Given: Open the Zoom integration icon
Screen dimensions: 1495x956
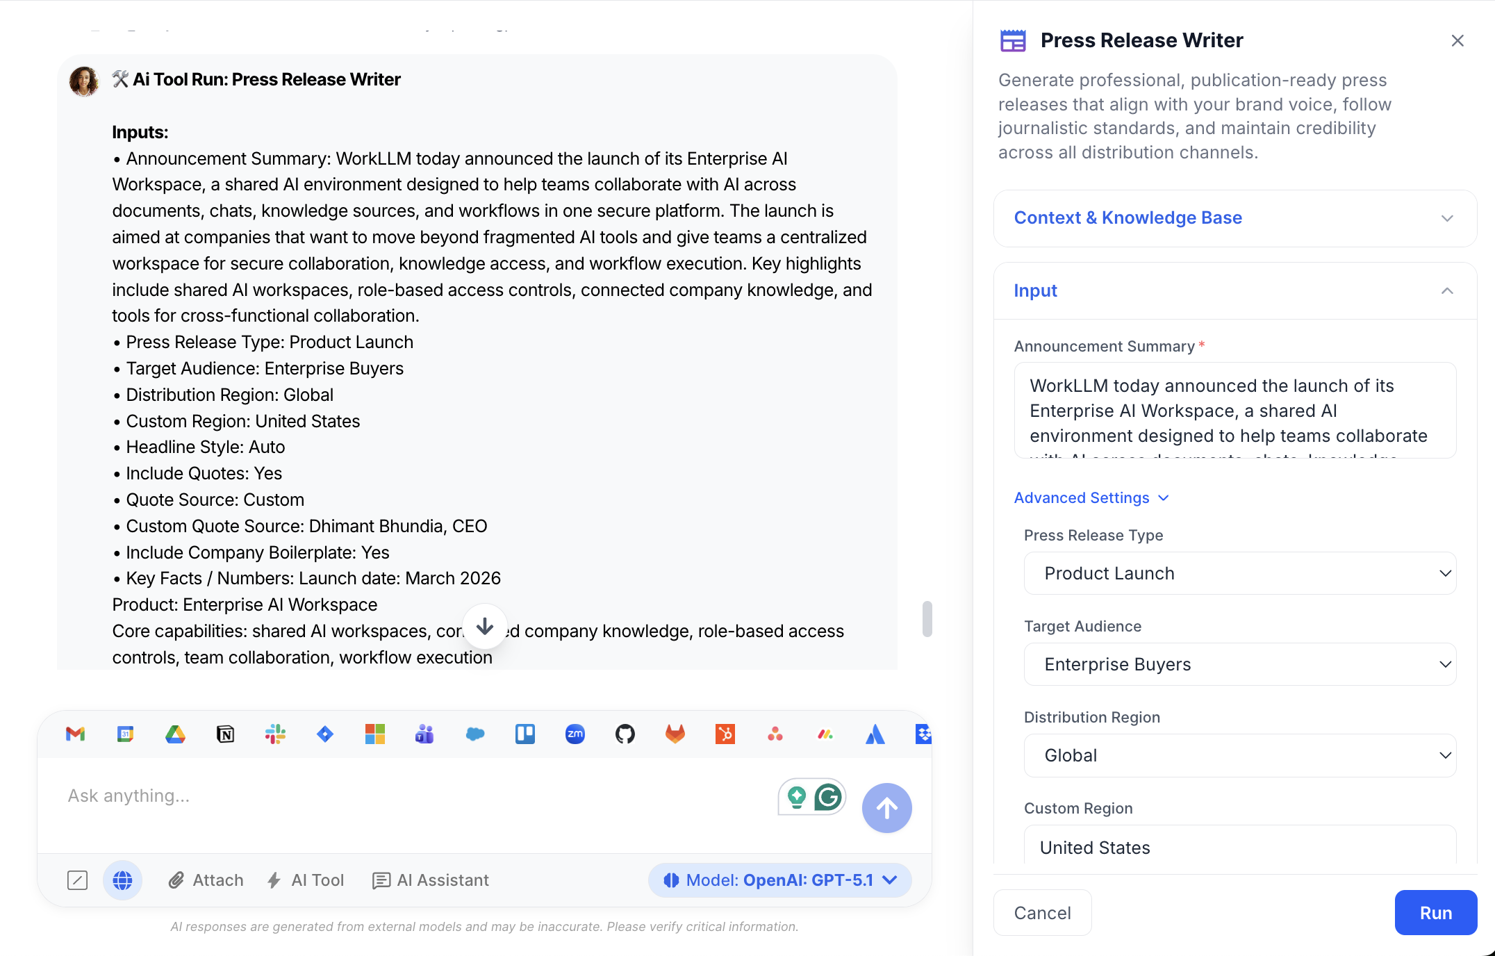Looking at the screenshot, I should pyautogui.click(x=575, y=734).
